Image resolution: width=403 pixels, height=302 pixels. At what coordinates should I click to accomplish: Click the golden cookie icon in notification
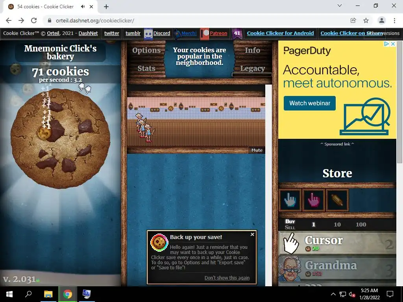pos(159,242)
